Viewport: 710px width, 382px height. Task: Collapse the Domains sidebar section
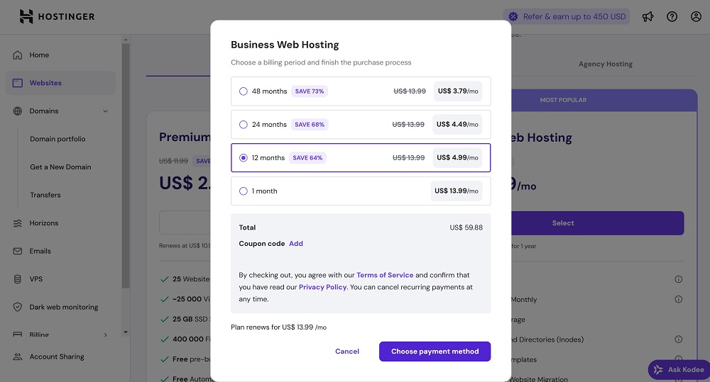pyautogui.click(x=106, y=111)
